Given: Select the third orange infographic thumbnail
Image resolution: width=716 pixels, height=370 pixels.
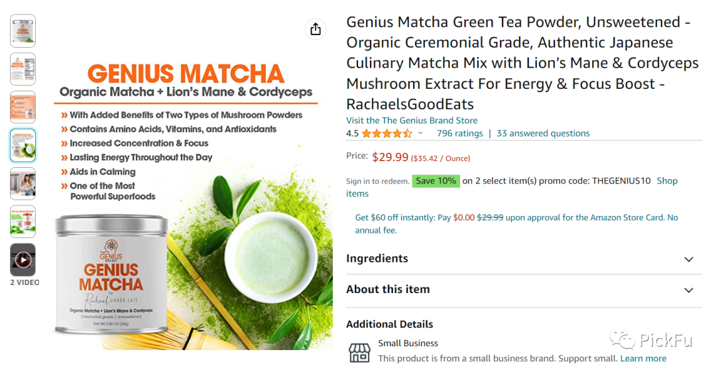Looking at the screenshot, I should click(x=23, y=107).
